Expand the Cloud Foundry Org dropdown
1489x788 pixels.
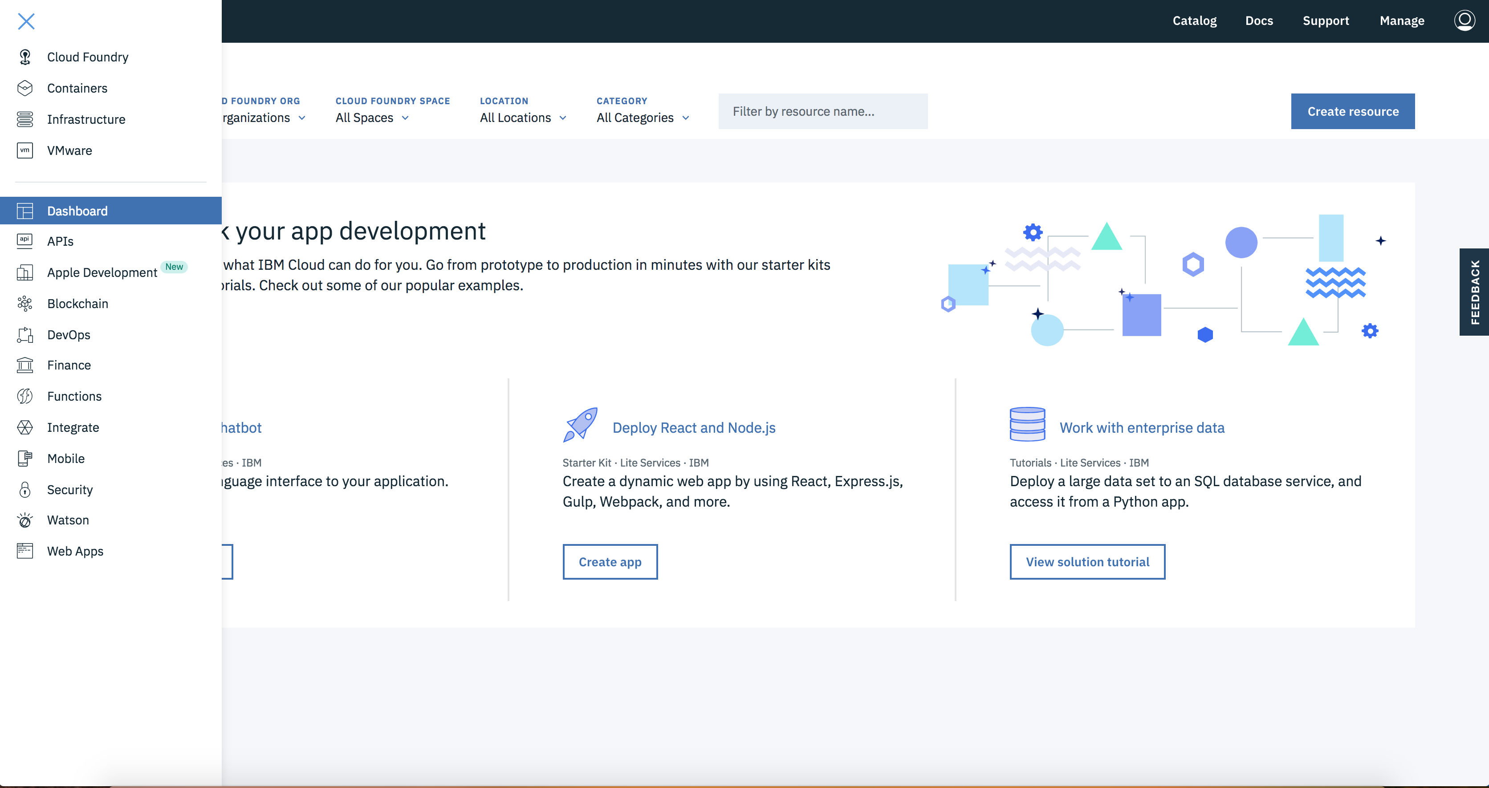coord(264,118)
